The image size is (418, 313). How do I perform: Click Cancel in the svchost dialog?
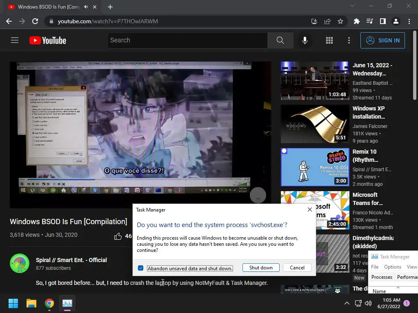[297, 268]
